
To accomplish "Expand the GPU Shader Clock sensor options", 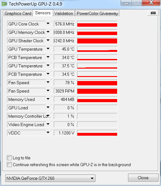I will [48, 40].
